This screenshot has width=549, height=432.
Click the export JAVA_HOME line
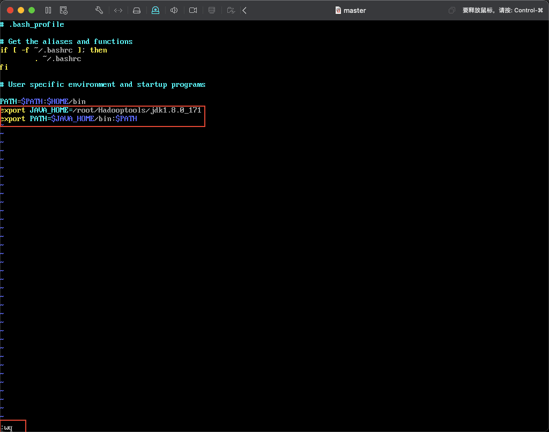click(101, 110)
